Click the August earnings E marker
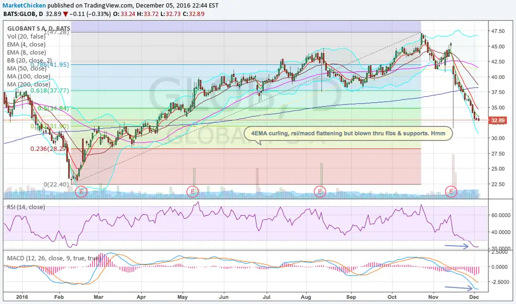Viewport: 516px width, 304px height. tap(320, 191)
